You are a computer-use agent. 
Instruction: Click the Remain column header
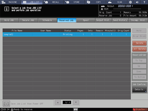(x=99, y=31)
